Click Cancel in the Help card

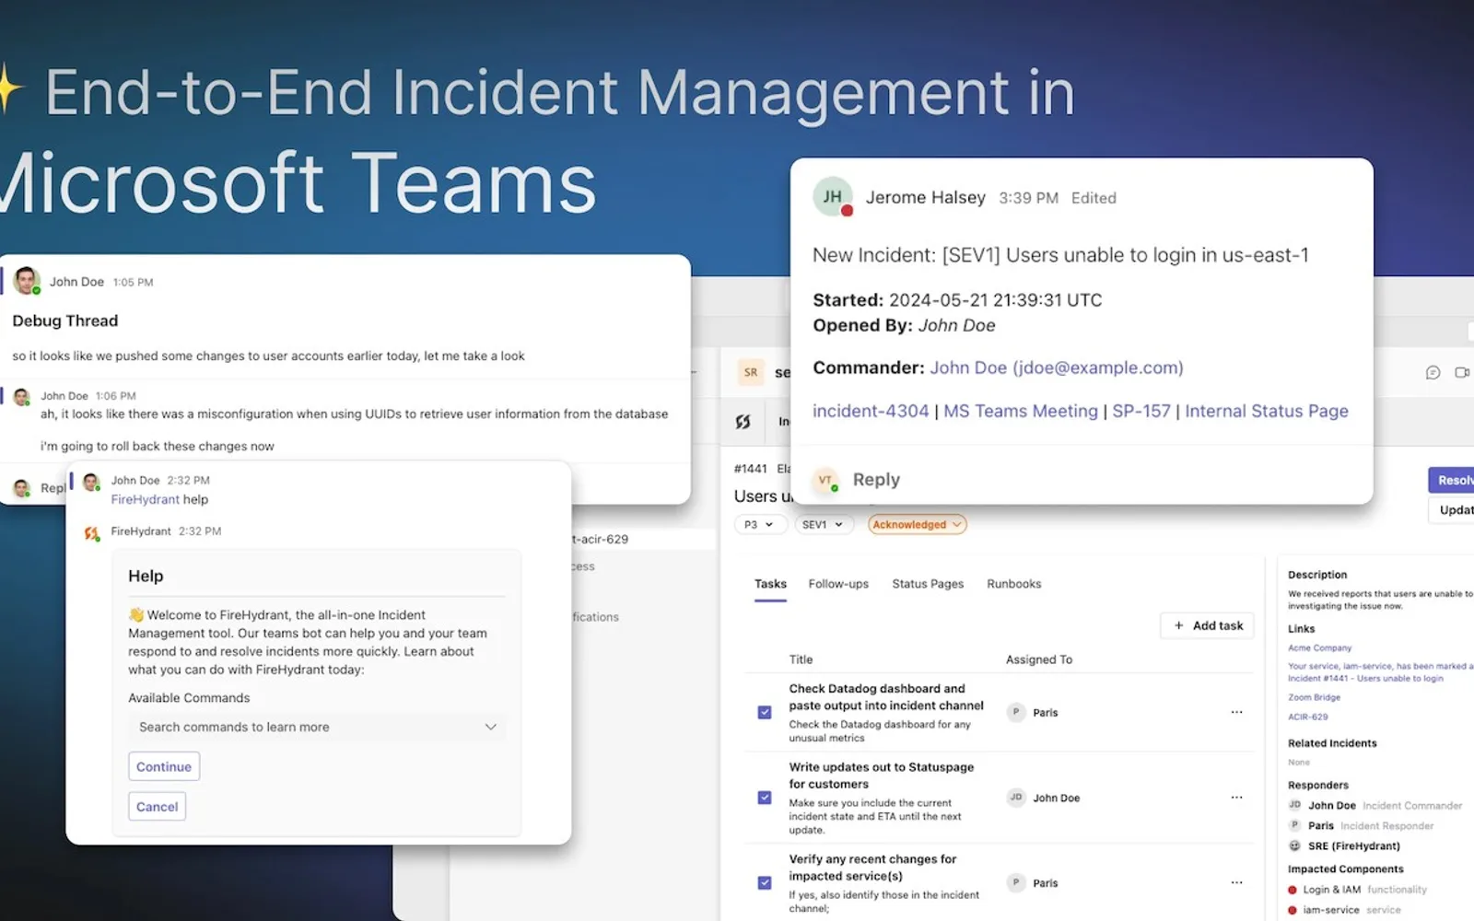(157, 807)
